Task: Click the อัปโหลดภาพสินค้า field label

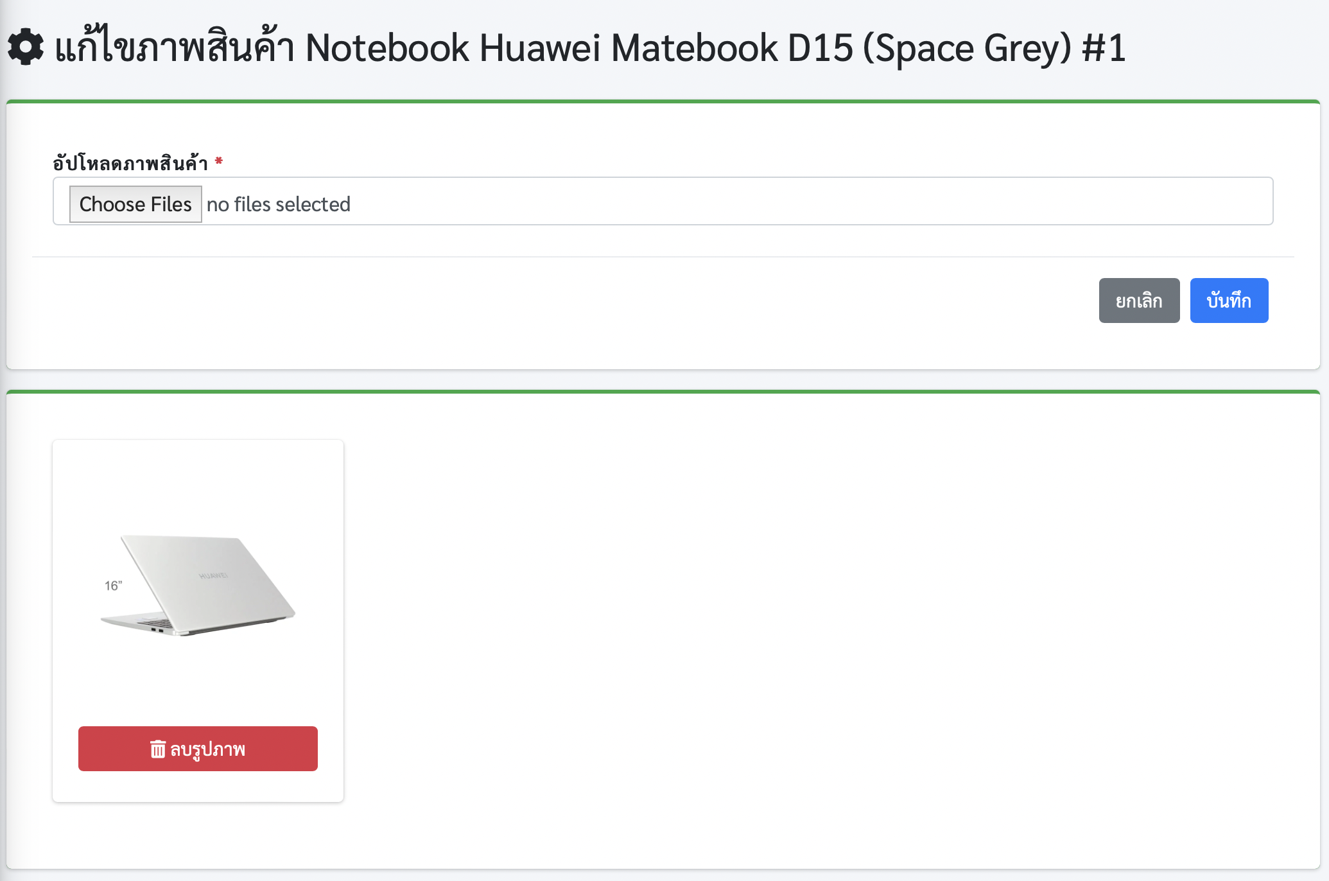Action: [130, 163]
